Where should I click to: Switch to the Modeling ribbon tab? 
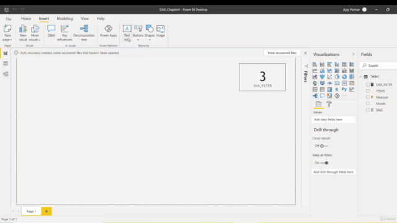pyautogui.click(x=65, y=19)
